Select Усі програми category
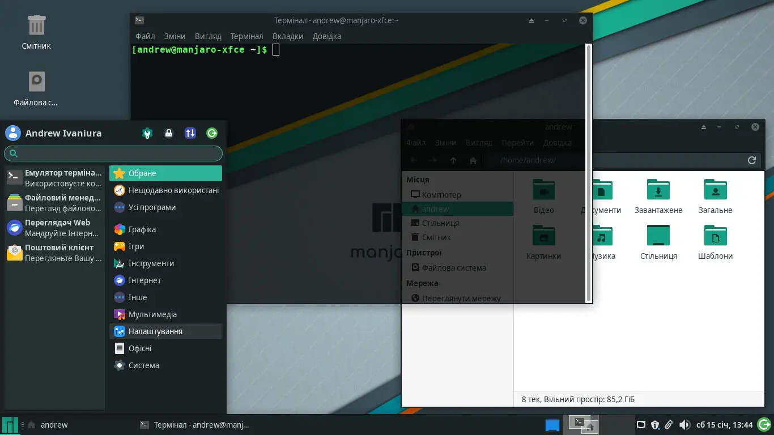Viewport: 774px width, 435px height. pos(165,207)
